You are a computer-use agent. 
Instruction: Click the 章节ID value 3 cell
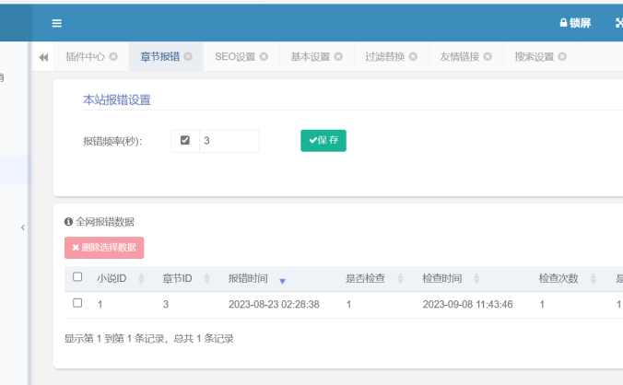click(166, 305)
